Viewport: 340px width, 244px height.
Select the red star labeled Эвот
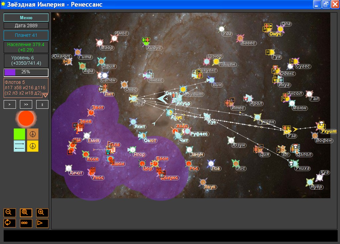(91, 112)
